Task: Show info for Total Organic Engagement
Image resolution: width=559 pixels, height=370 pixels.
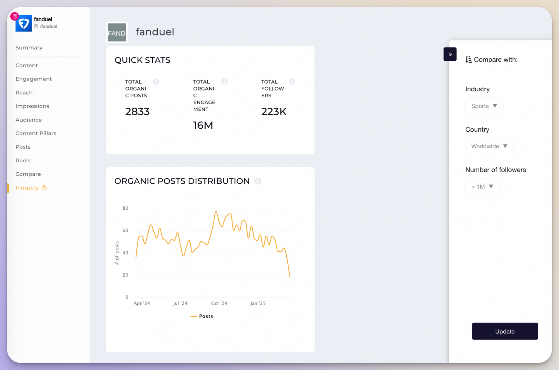Action: 224,82
